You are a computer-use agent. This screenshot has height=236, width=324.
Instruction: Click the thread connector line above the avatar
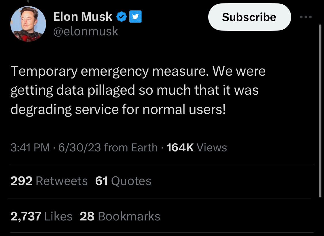28,2
